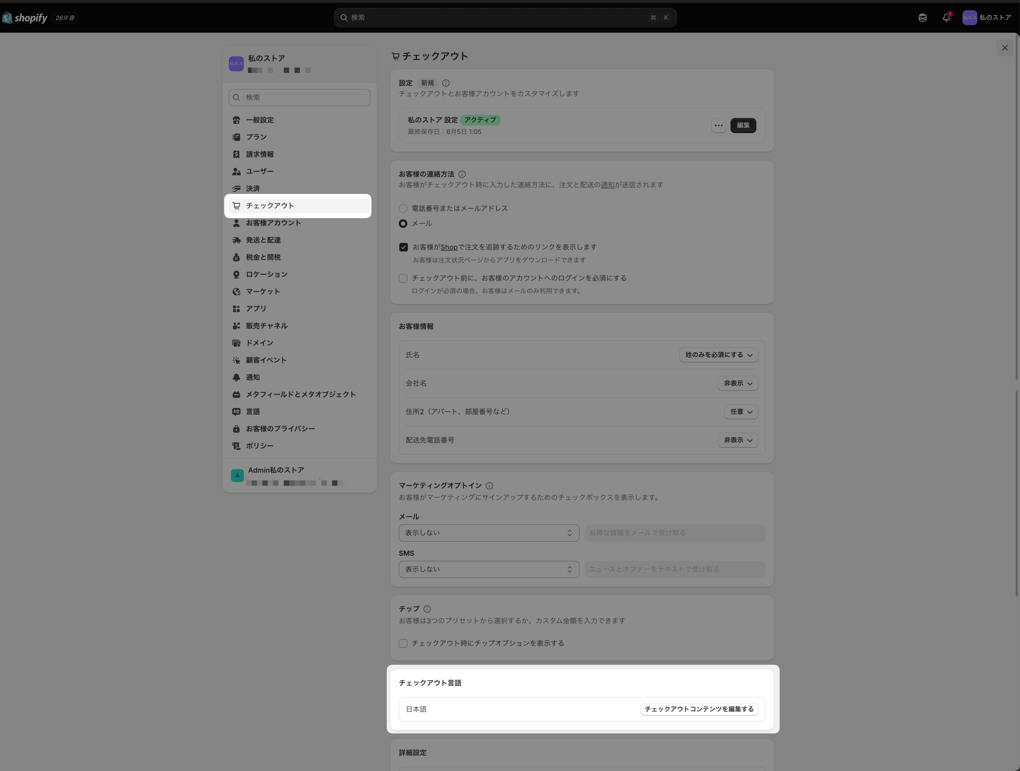Click the Shopify logo in top bar

[25, 17]
